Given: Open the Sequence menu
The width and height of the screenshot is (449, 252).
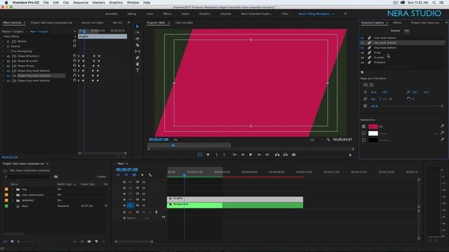Looking at the screenshot, I should click(81, 3).
